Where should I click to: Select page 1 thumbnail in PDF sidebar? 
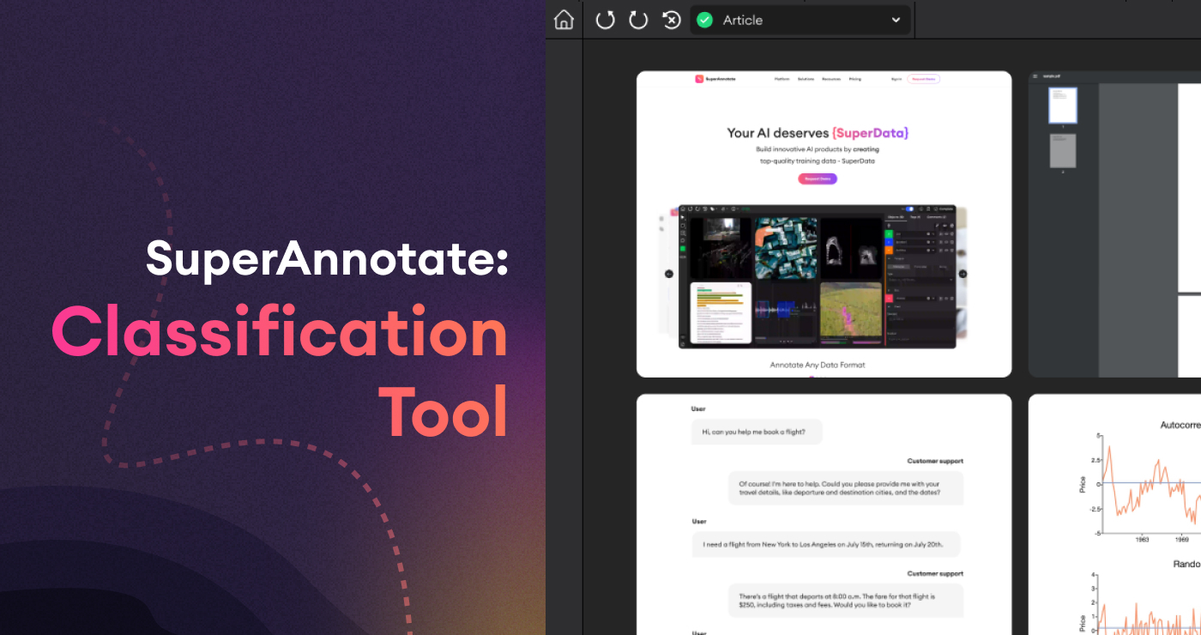pos(1062,106)
